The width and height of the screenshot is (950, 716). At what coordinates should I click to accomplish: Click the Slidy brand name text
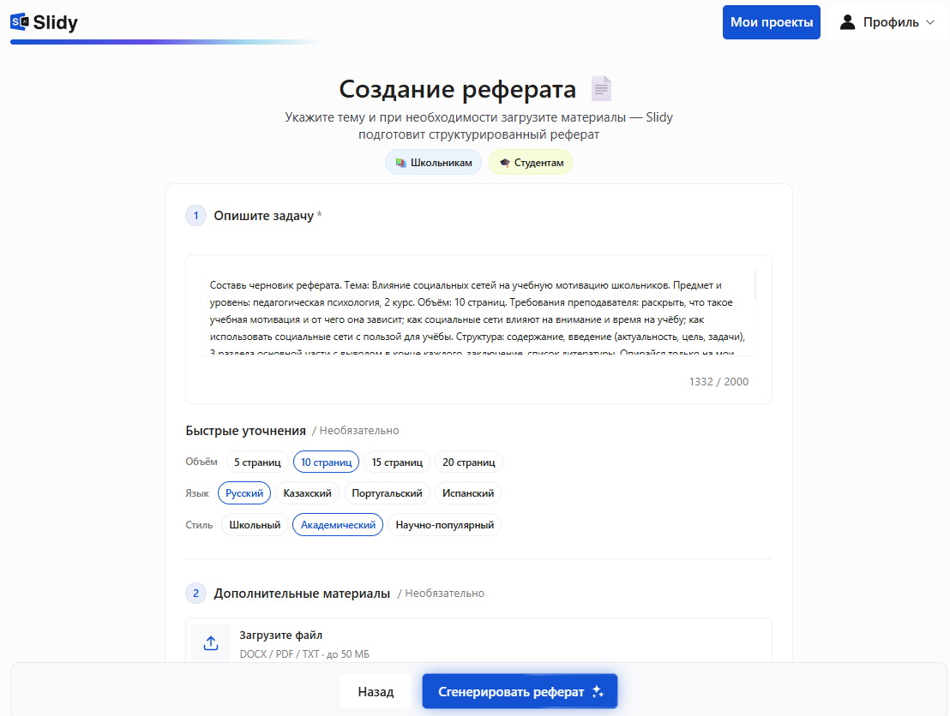(x=55, y=22)
